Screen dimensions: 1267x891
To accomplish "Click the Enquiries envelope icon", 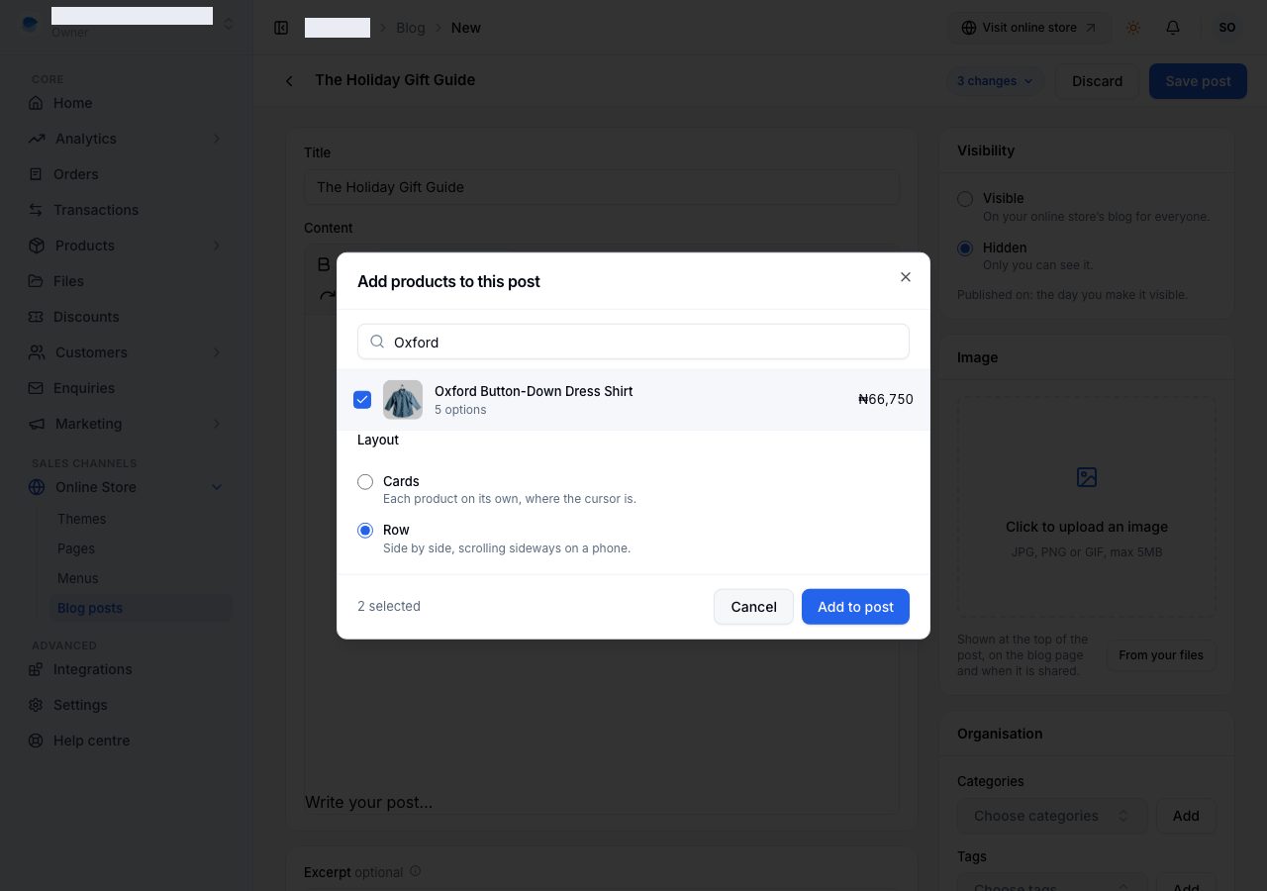I will (x=37, y=388).
